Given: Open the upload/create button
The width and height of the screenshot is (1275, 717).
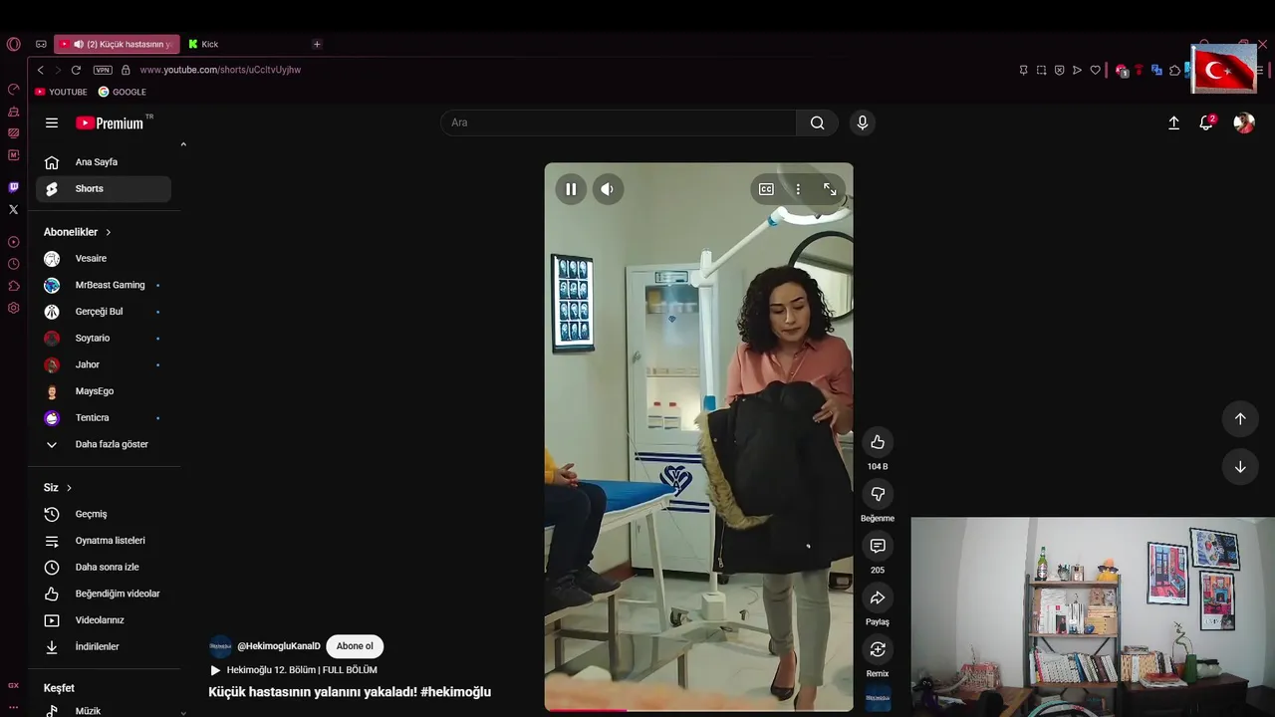Looking at the screenshot, I should (1173, 122).
